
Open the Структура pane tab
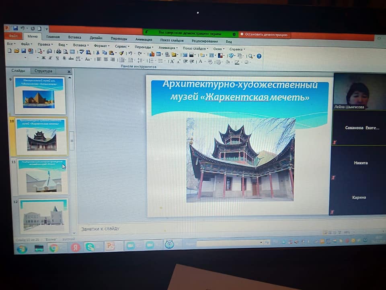[x=43, y=71]
